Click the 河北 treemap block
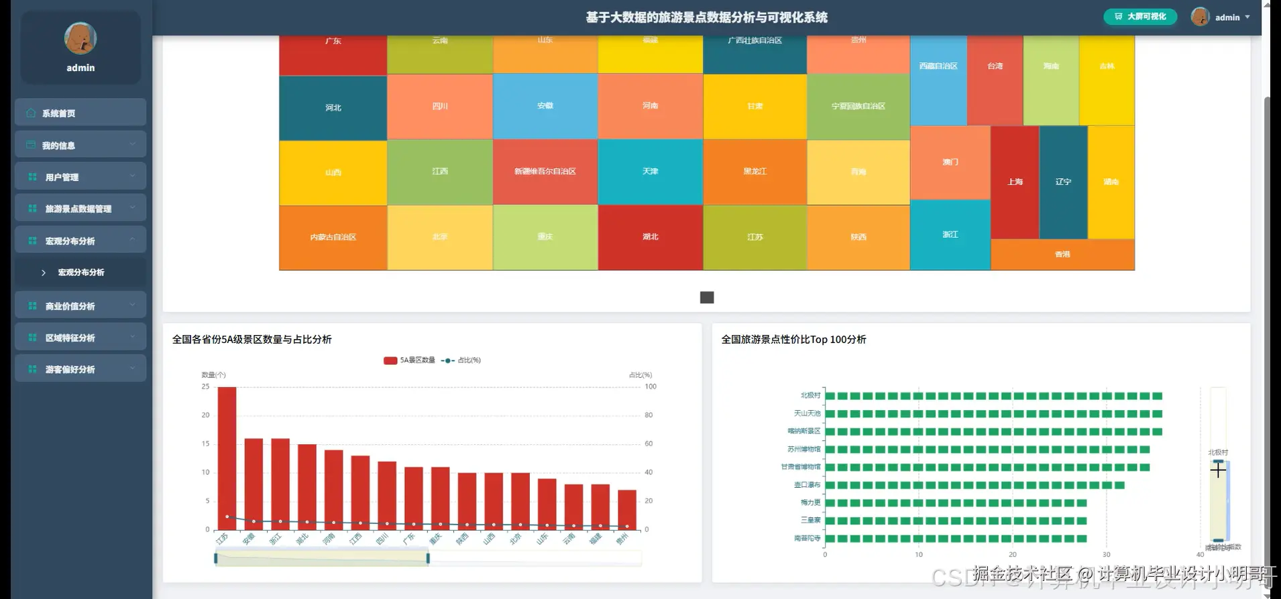The width and height of the screenshot is (1281, 599). [333, 108]
